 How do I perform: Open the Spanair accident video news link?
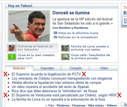click(50, 87)
